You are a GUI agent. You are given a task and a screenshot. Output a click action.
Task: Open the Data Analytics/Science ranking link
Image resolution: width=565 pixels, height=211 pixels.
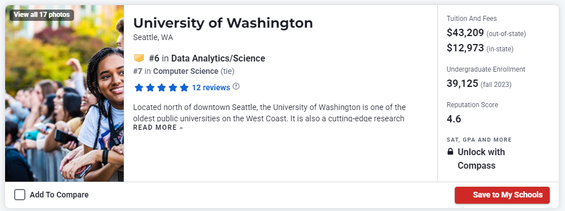tap(218, 58)
